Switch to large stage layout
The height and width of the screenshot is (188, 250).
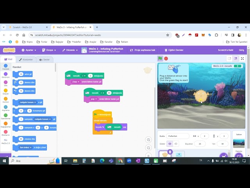coord(236,58)
